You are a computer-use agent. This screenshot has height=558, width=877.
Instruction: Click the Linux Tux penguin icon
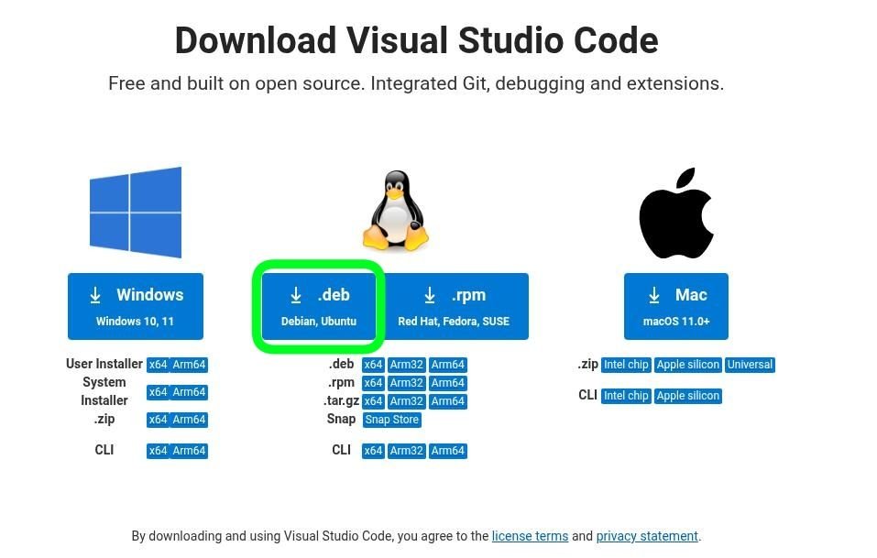click(396, 212)
